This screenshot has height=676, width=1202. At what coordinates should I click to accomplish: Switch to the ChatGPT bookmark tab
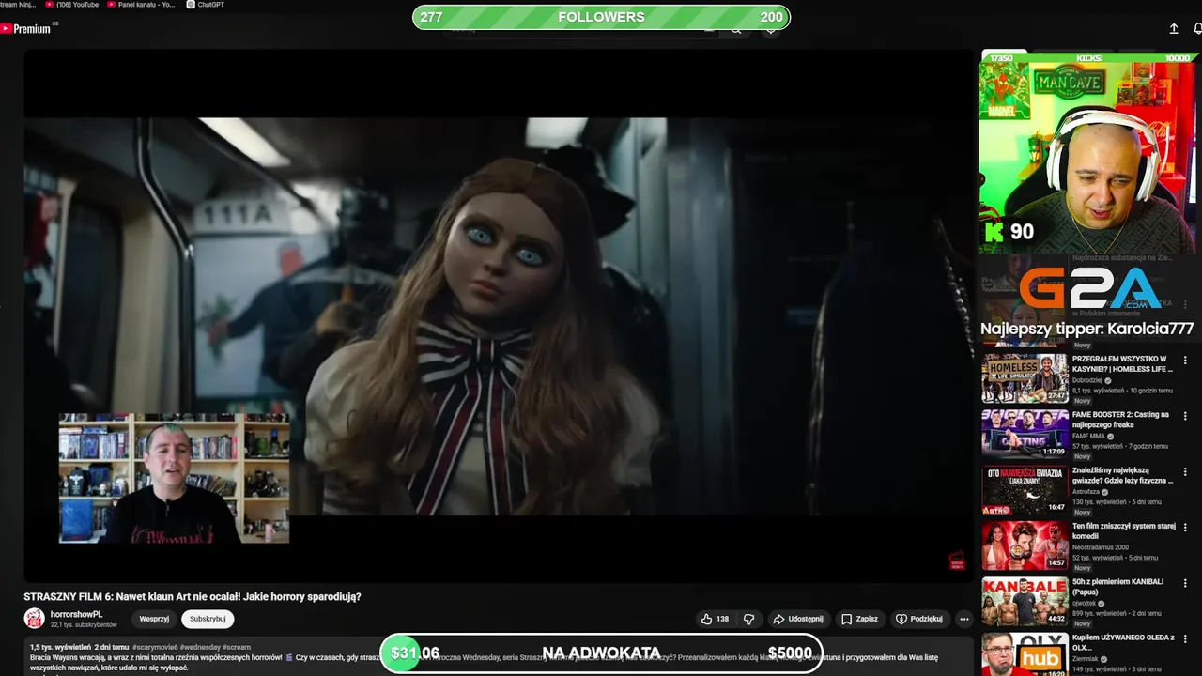pyautogui.click(x=206, y=5)
